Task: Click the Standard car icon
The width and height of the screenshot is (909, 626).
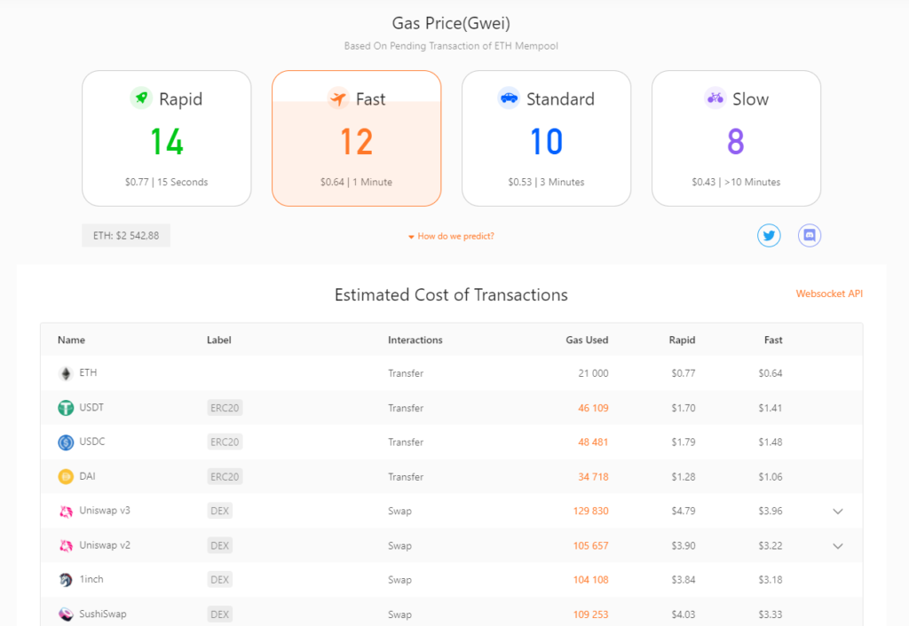Action: tap(509, 98)
